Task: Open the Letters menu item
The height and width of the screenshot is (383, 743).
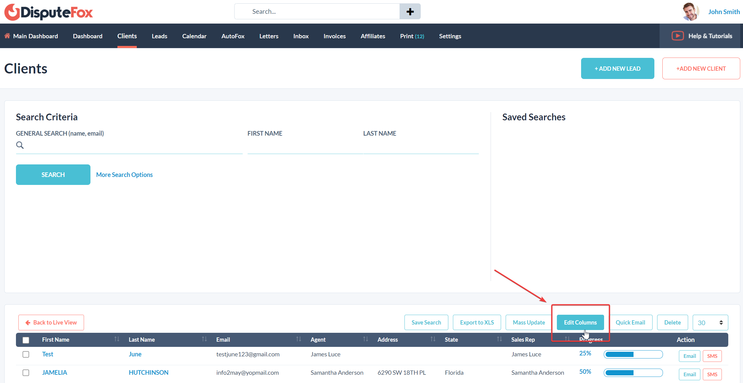Action: click(x=269, y=36)
